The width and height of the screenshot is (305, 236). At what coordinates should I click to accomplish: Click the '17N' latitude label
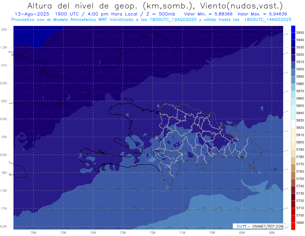pos(4,209)
